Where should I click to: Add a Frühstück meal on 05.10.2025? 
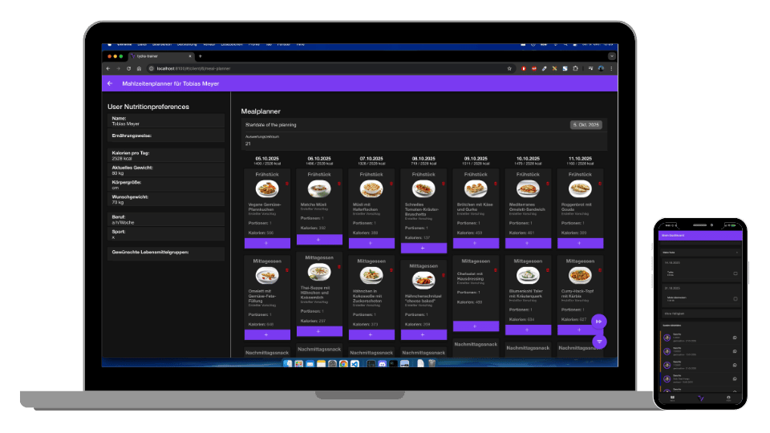[x=267, y=243]
